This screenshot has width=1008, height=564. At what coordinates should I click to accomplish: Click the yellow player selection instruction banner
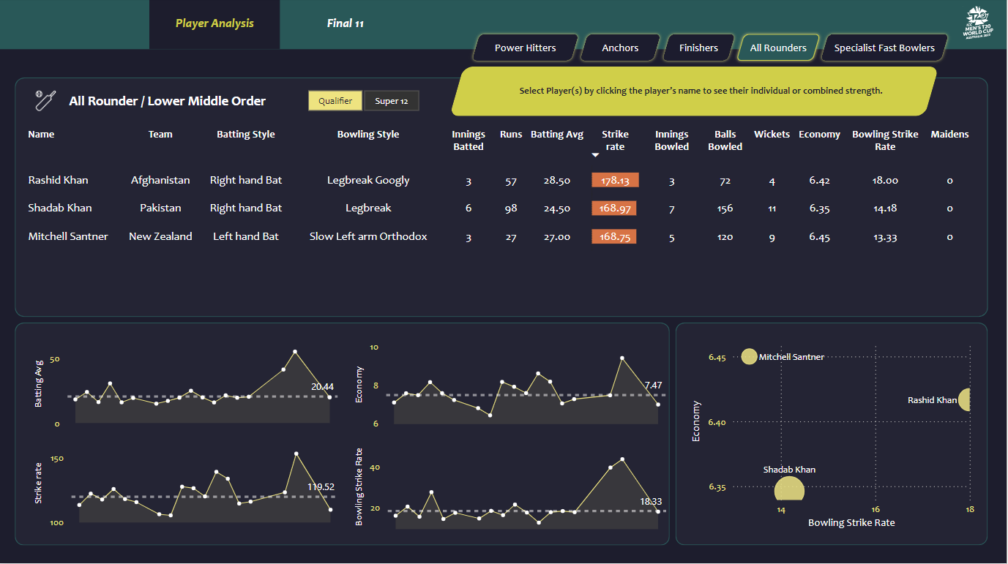pyautogui.click(x=694, y=91)
